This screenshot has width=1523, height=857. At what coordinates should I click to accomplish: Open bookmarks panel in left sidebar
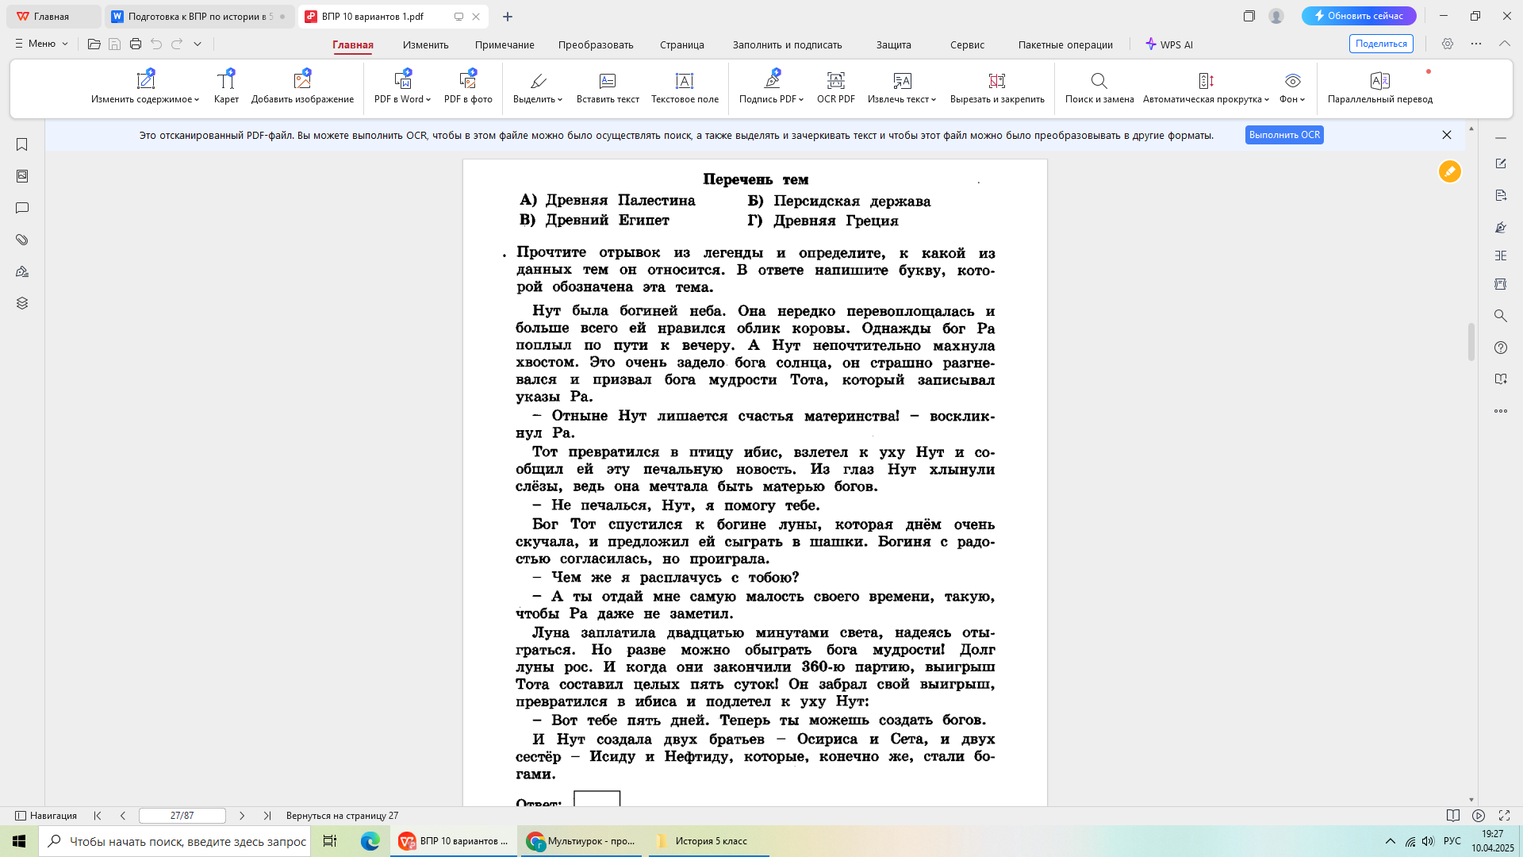[22, 144]
